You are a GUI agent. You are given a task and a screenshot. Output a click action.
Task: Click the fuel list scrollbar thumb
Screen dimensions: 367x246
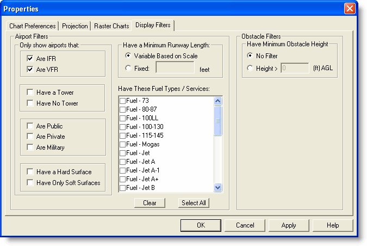click(x=217, y=121)
